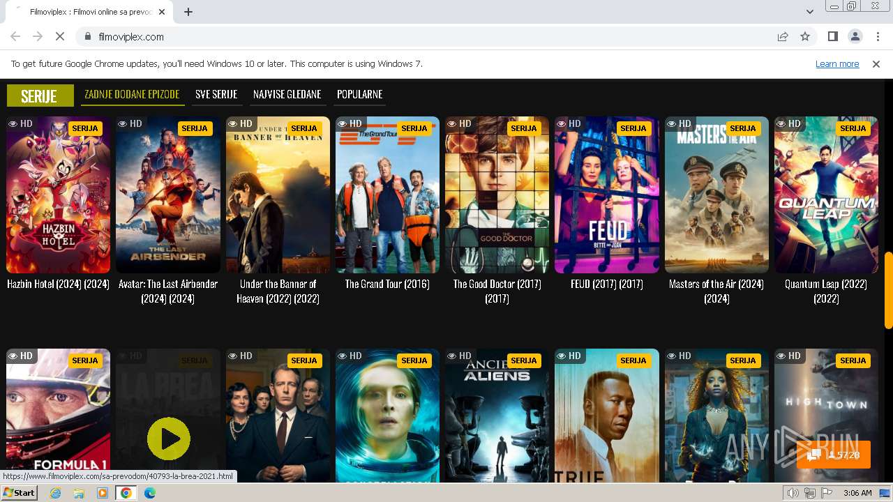
Task: Click HD eye icon on The Grand Tour
Action: click(x=342, y=123)
